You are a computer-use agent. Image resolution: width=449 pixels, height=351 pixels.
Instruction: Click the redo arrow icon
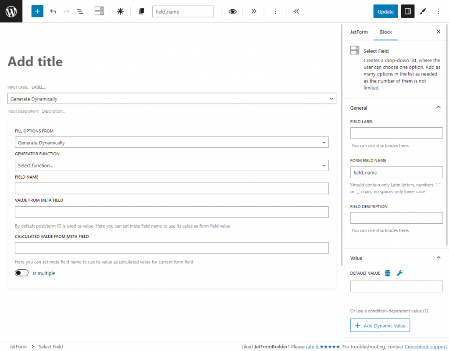[x=66, y=11]
